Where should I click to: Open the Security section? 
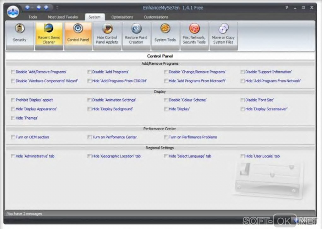click(20, 36)
